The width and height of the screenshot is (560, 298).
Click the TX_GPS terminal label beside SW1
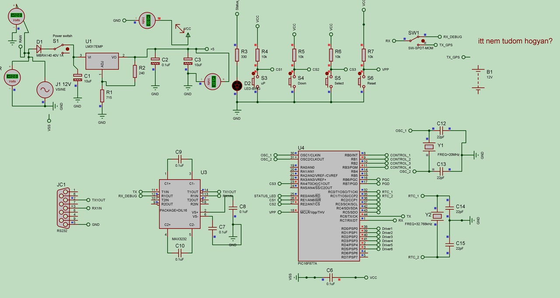click(446, 45)
